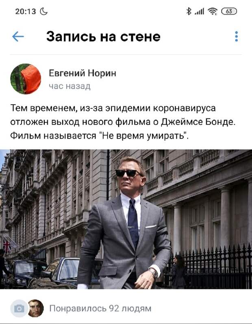
Task: Tap the Wi-Fi status icon
Action: [x=213, y=11]
